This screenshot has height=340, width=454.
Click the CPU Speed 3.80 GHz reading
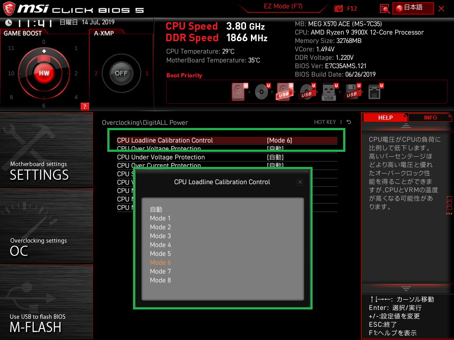coord(215,26)
